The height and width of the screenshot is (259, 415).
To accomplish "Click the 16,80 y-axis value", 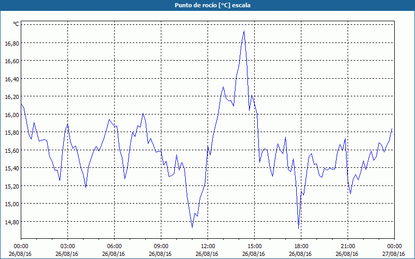I will click(12, 43).
